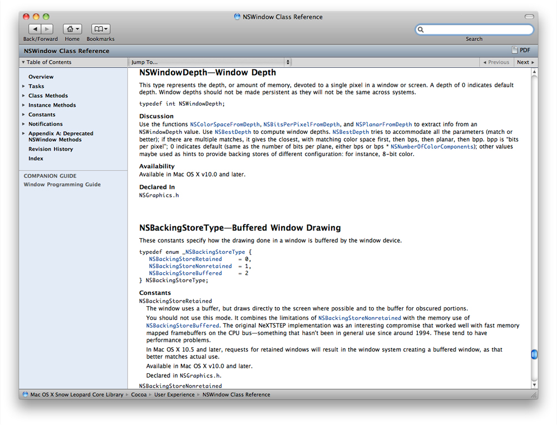Click the toolbar toggle pill at title bar

[529, 17]
